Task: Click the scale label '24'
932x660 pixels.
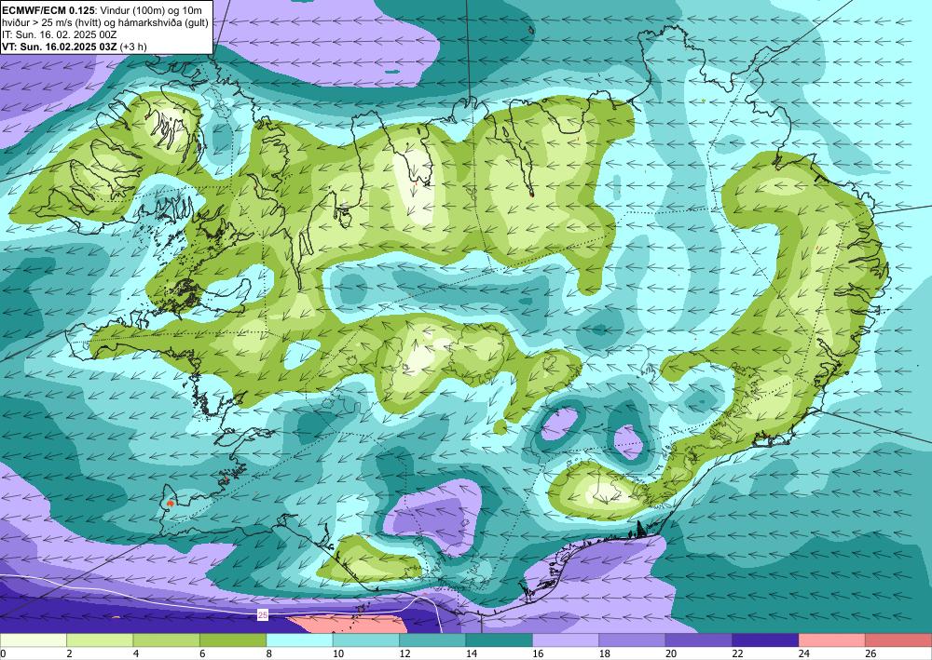Action: pos(804,653)
